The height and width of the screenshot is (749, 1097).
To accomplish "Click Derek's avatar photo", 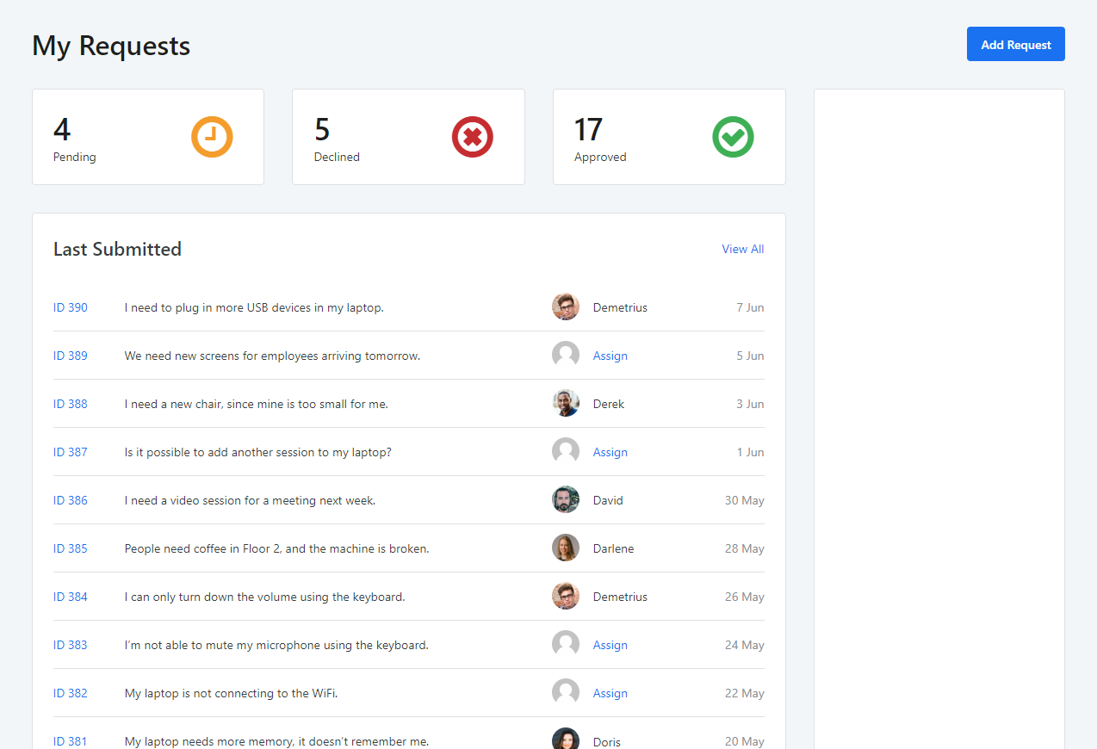I will 566,404.
